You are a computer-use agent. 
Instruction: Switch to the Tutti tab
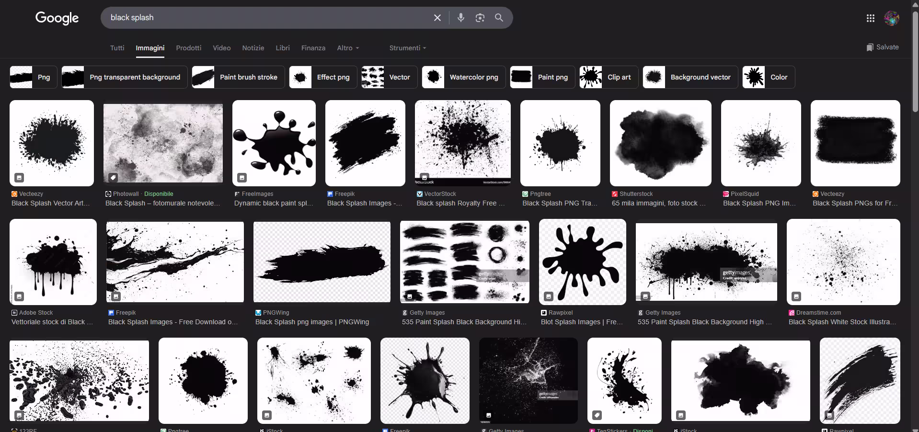pos(117,48)
